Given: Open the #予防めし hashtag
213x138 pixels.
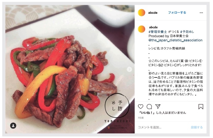Looking at the screenshot, I should (x=187, y=32).
